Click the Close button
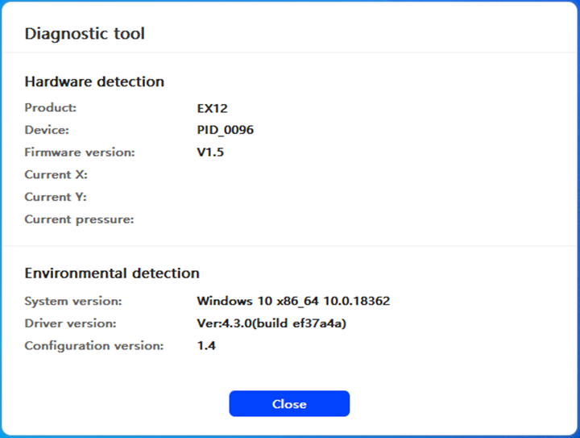 tap(289, 404)
